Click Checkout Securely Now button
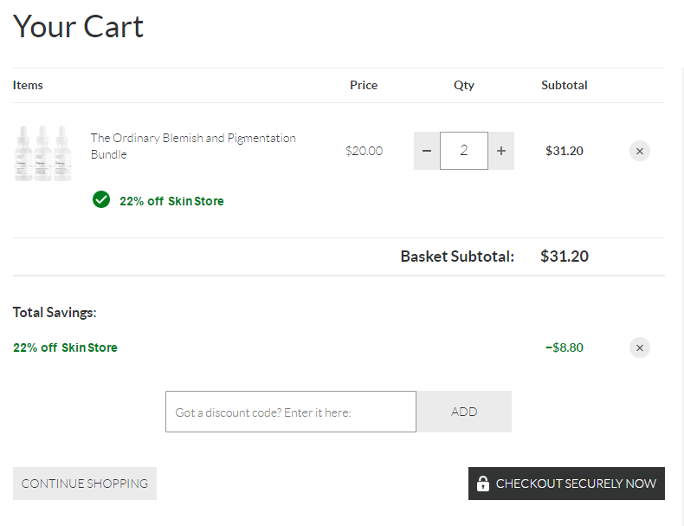 566,484
